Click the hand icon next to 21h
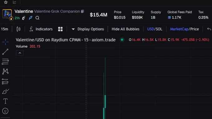The image size is (212, 119). click(x=24, y=18)
